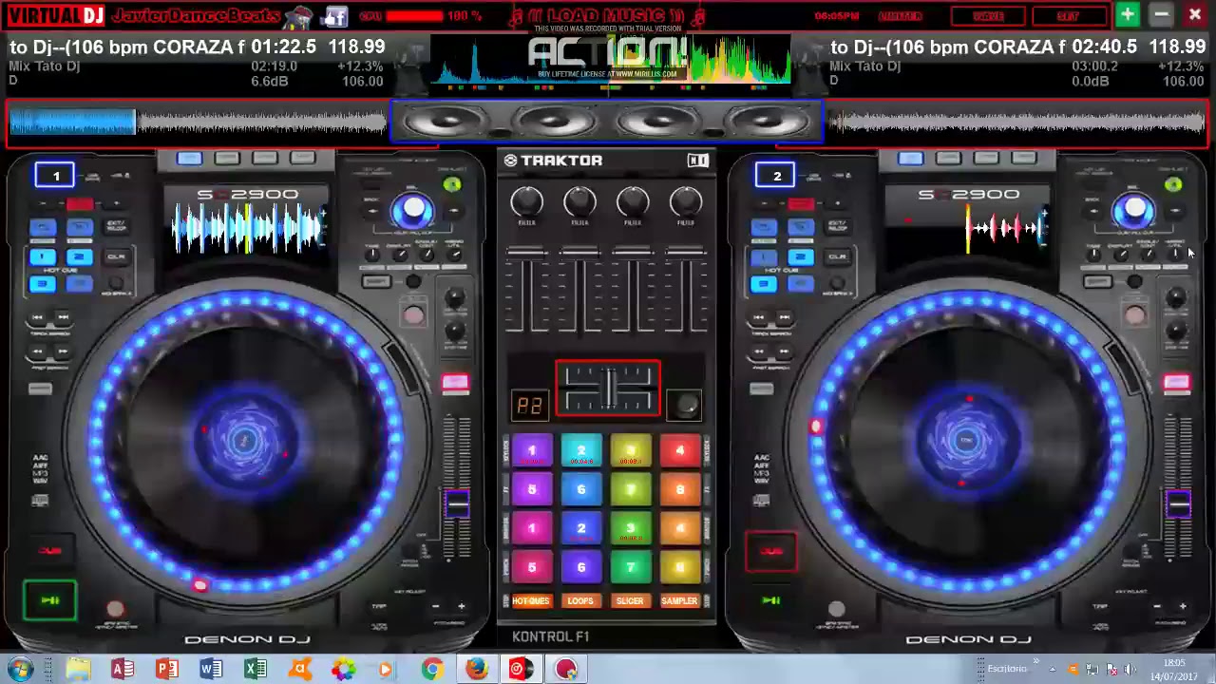
Task: Click the fourth Traktor filter knob
Action: pos(685,202)
